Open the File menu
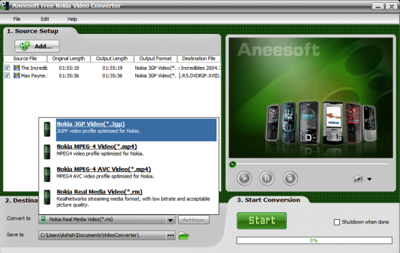The height and width of the screenshot is (253, 400). click(x=17, y=19)
